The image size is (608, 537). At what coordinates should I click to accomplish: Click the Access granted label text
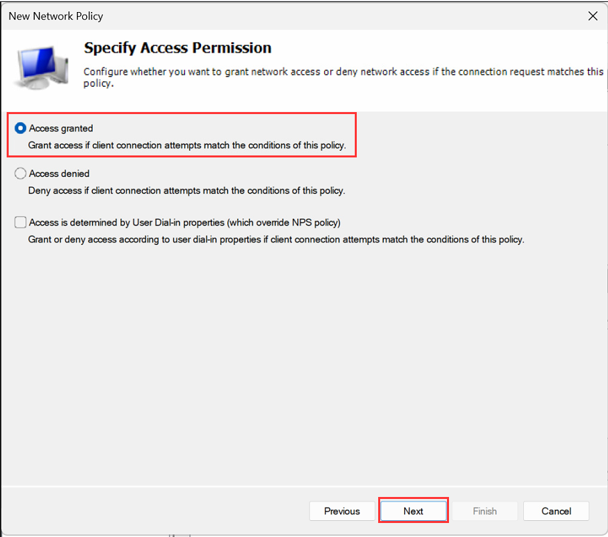click(x=61, y=128)
